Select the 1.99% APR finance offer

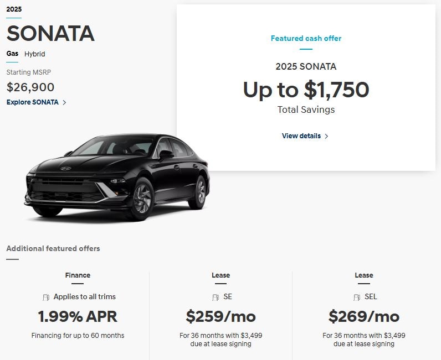click(78, 317)
